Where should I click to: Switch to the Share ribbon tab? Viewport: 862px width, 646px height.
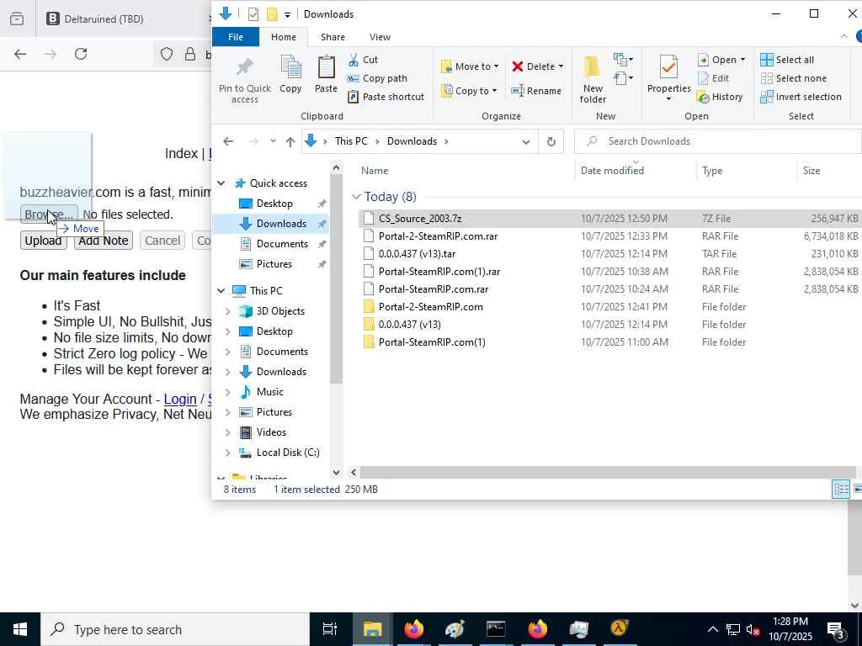point(333,37)
